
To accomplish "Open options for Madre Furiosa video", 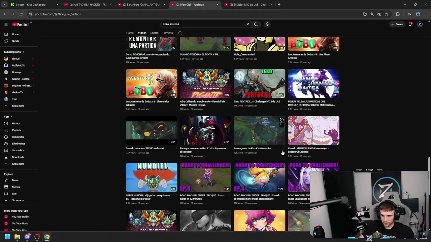I will click(338, 149).
